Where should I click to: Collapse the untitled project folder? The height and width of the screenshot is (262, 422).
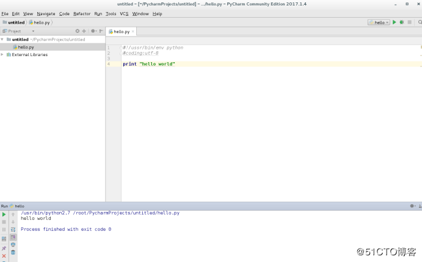[2, 40]
